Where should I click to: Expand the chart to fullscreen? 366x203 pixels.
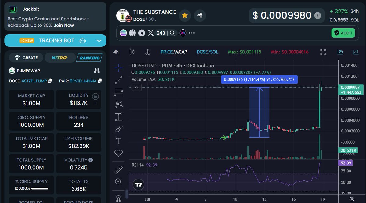click(323, 52)
